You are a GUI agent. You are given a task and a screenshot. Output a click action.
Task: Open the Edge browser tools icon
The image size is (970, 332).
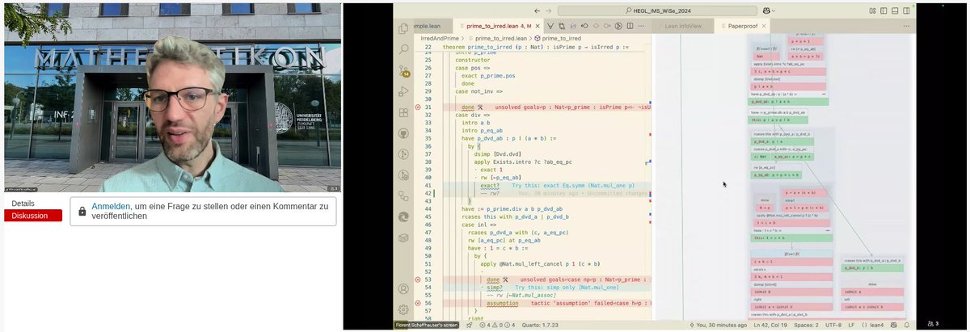(403, 217)
